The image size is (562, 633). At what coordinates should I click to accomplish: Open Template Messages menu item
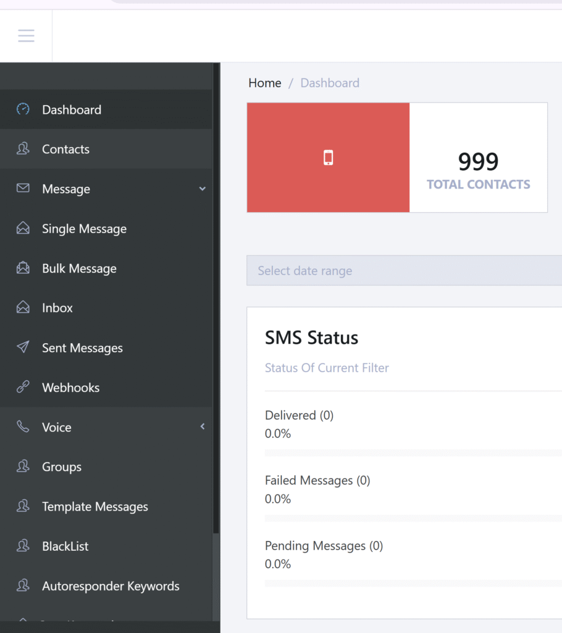pos(95,507)
